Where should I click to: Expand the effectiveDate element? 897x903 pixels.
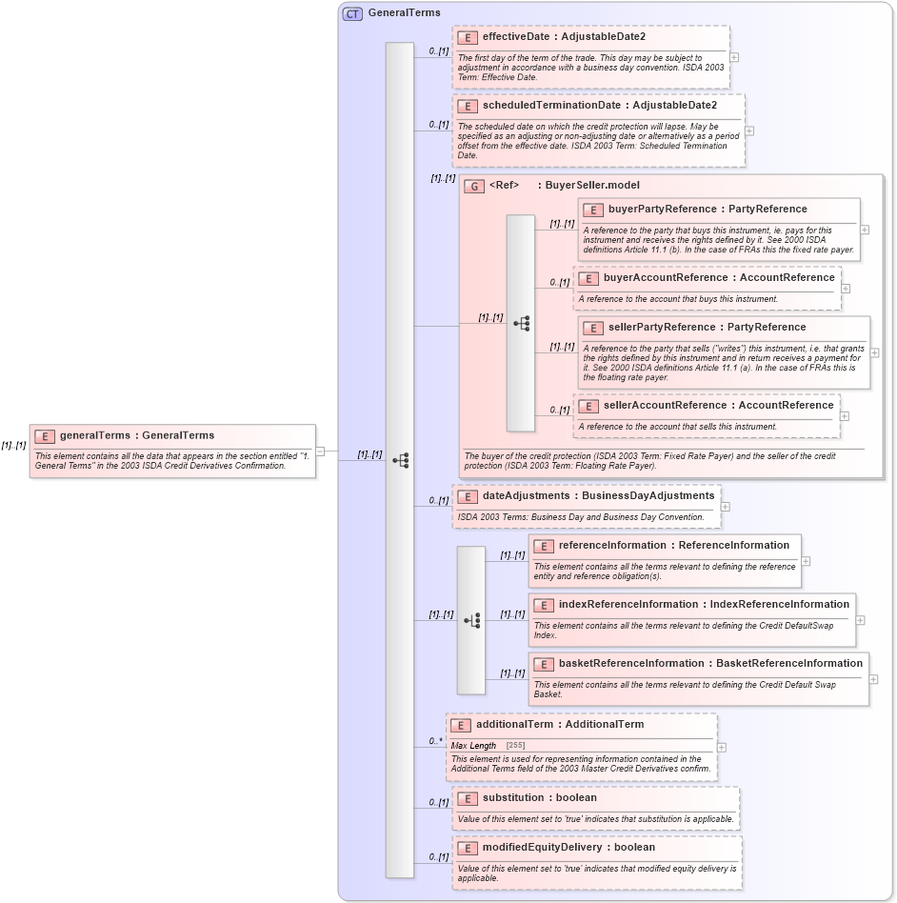click(x=734, y=57)
